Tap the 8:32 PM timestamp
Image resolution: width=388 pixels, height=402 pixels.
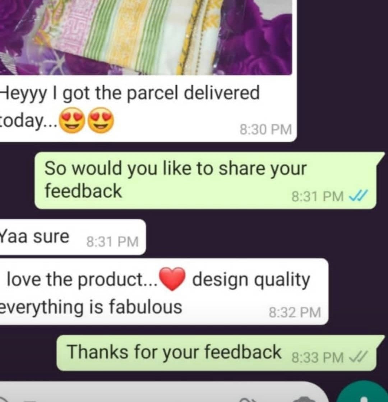pyautogui.click(x=295, y=312)
